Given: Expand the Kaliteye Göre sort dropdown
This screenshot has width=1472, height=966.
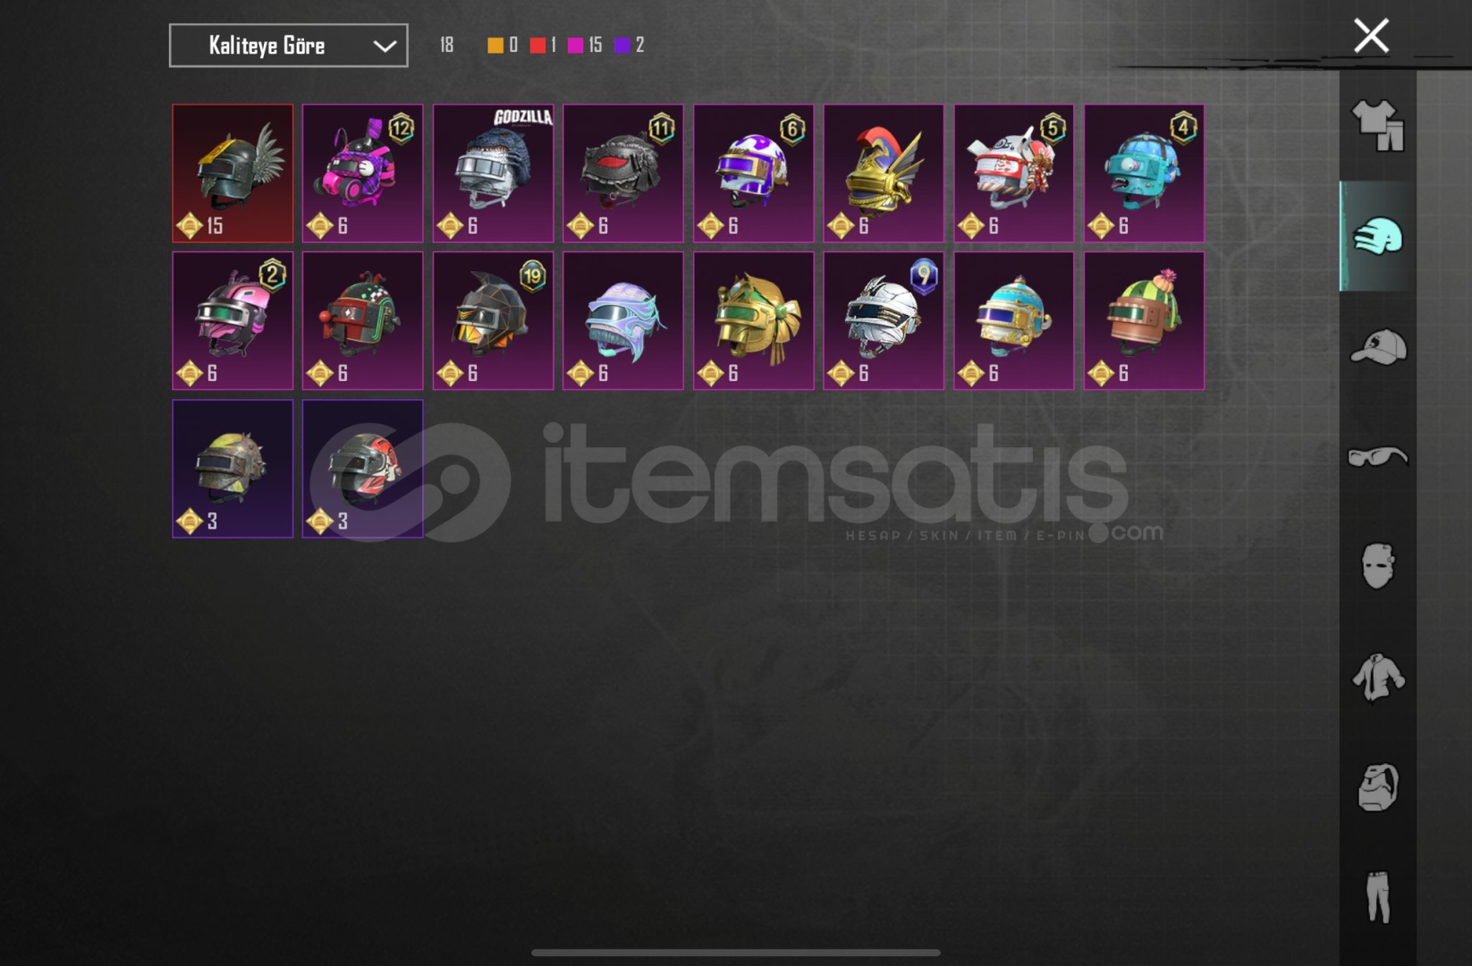Looking at the screenshot, I should [x=288, y=46].
